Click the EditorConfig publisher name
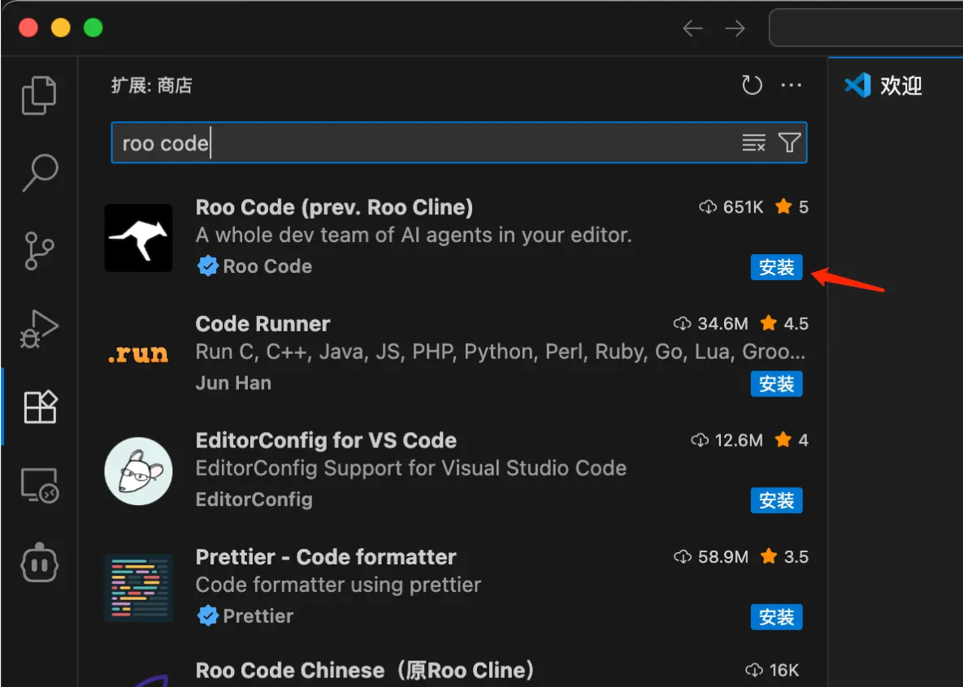 tap(254, 499)
